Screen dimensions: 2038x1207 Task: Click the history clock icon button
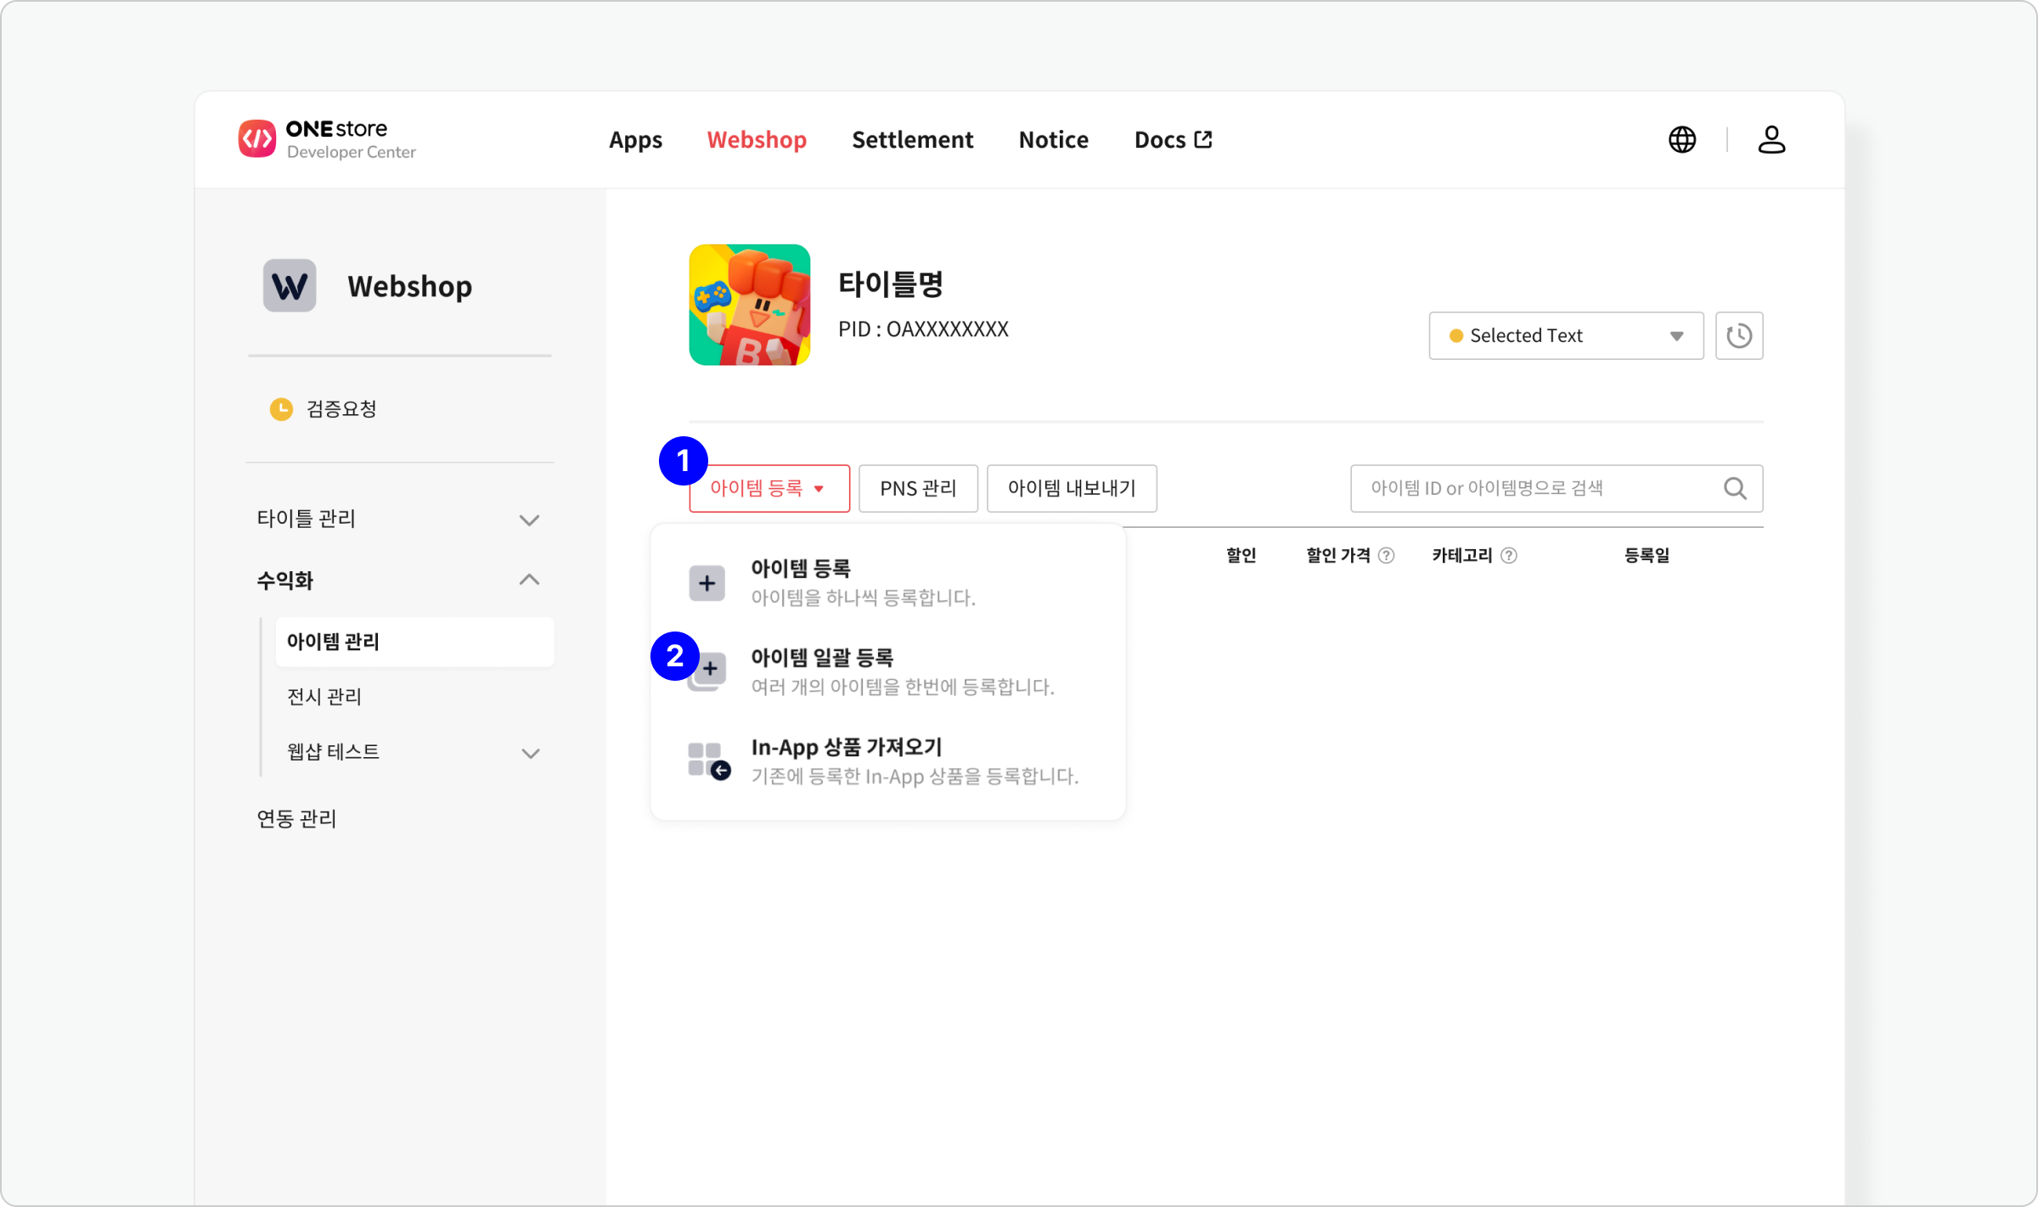[x=1738, y=335]
